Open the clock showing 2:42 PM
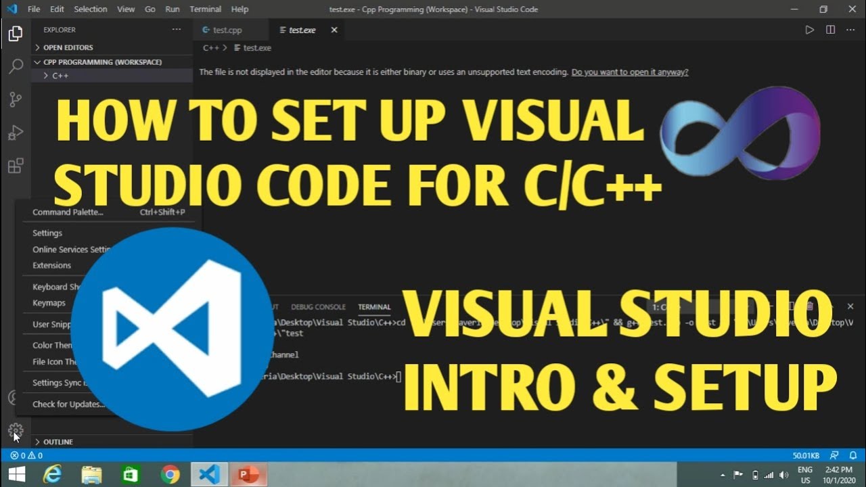Image resolution: width=866 pixels, height=487 pixels. click(839, 474)
